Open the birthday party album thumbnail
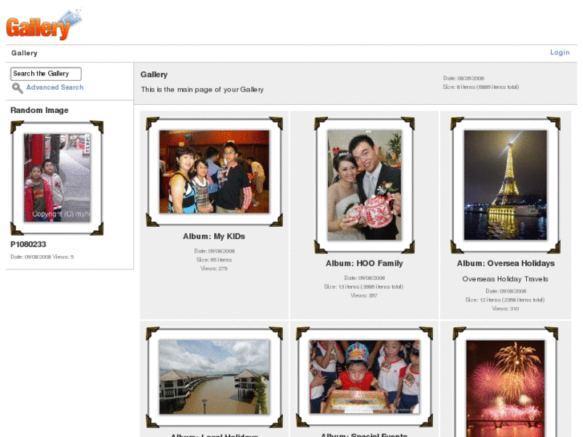This screenshot has height=437, width=583. coord(364,377)
